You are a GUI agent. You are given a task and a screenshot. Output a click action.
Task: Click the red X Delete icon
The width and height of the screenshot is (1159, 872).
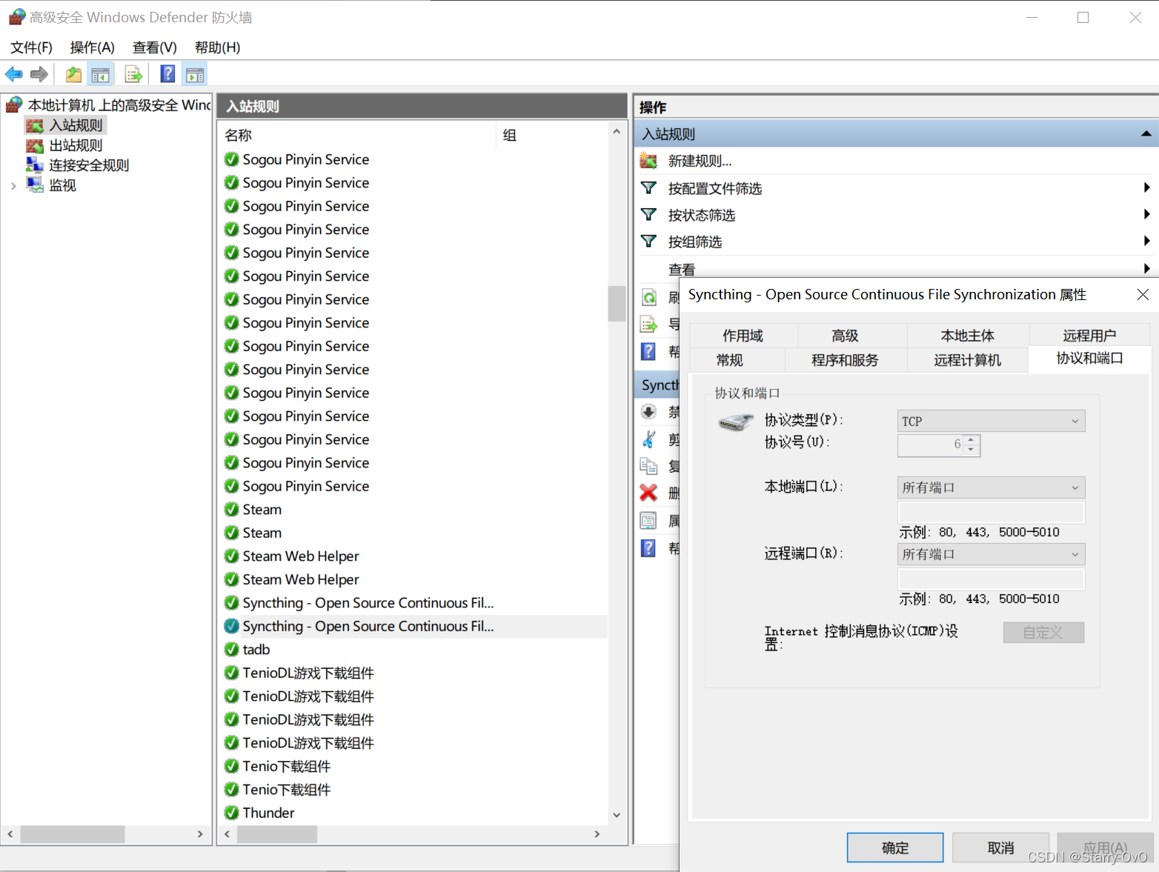pyautogui.click(x=648, y=493)
